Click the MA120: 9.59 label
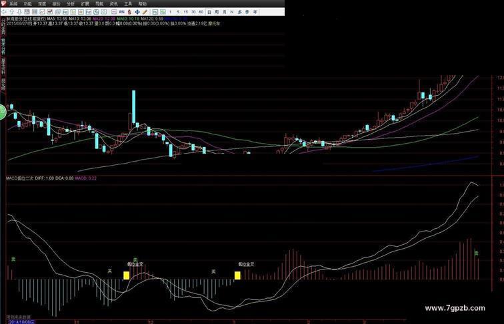Screen dimensions: 504x324 click(152, 19)
